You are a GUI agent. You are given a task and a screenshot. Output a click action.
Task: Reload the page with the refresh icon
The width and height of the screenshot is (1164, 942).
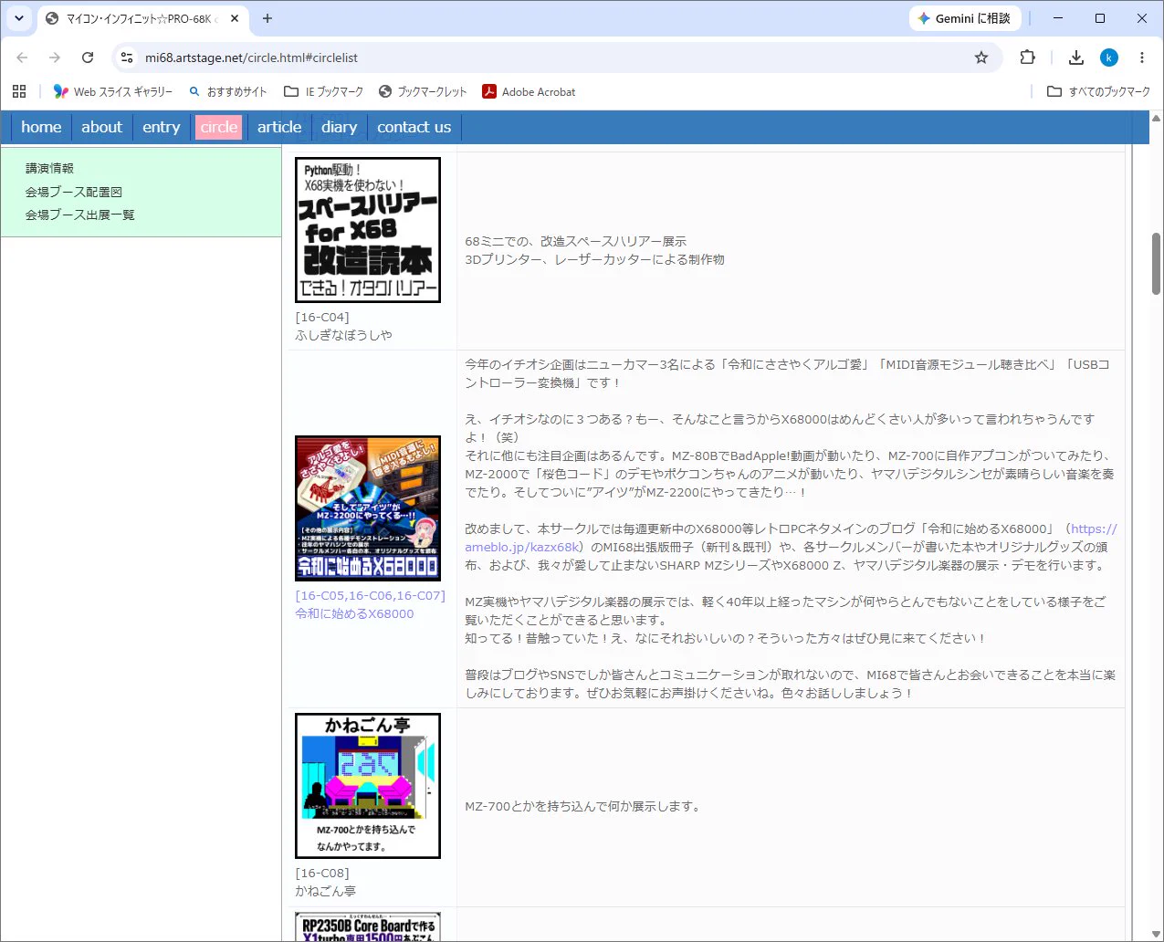[88, 58]
